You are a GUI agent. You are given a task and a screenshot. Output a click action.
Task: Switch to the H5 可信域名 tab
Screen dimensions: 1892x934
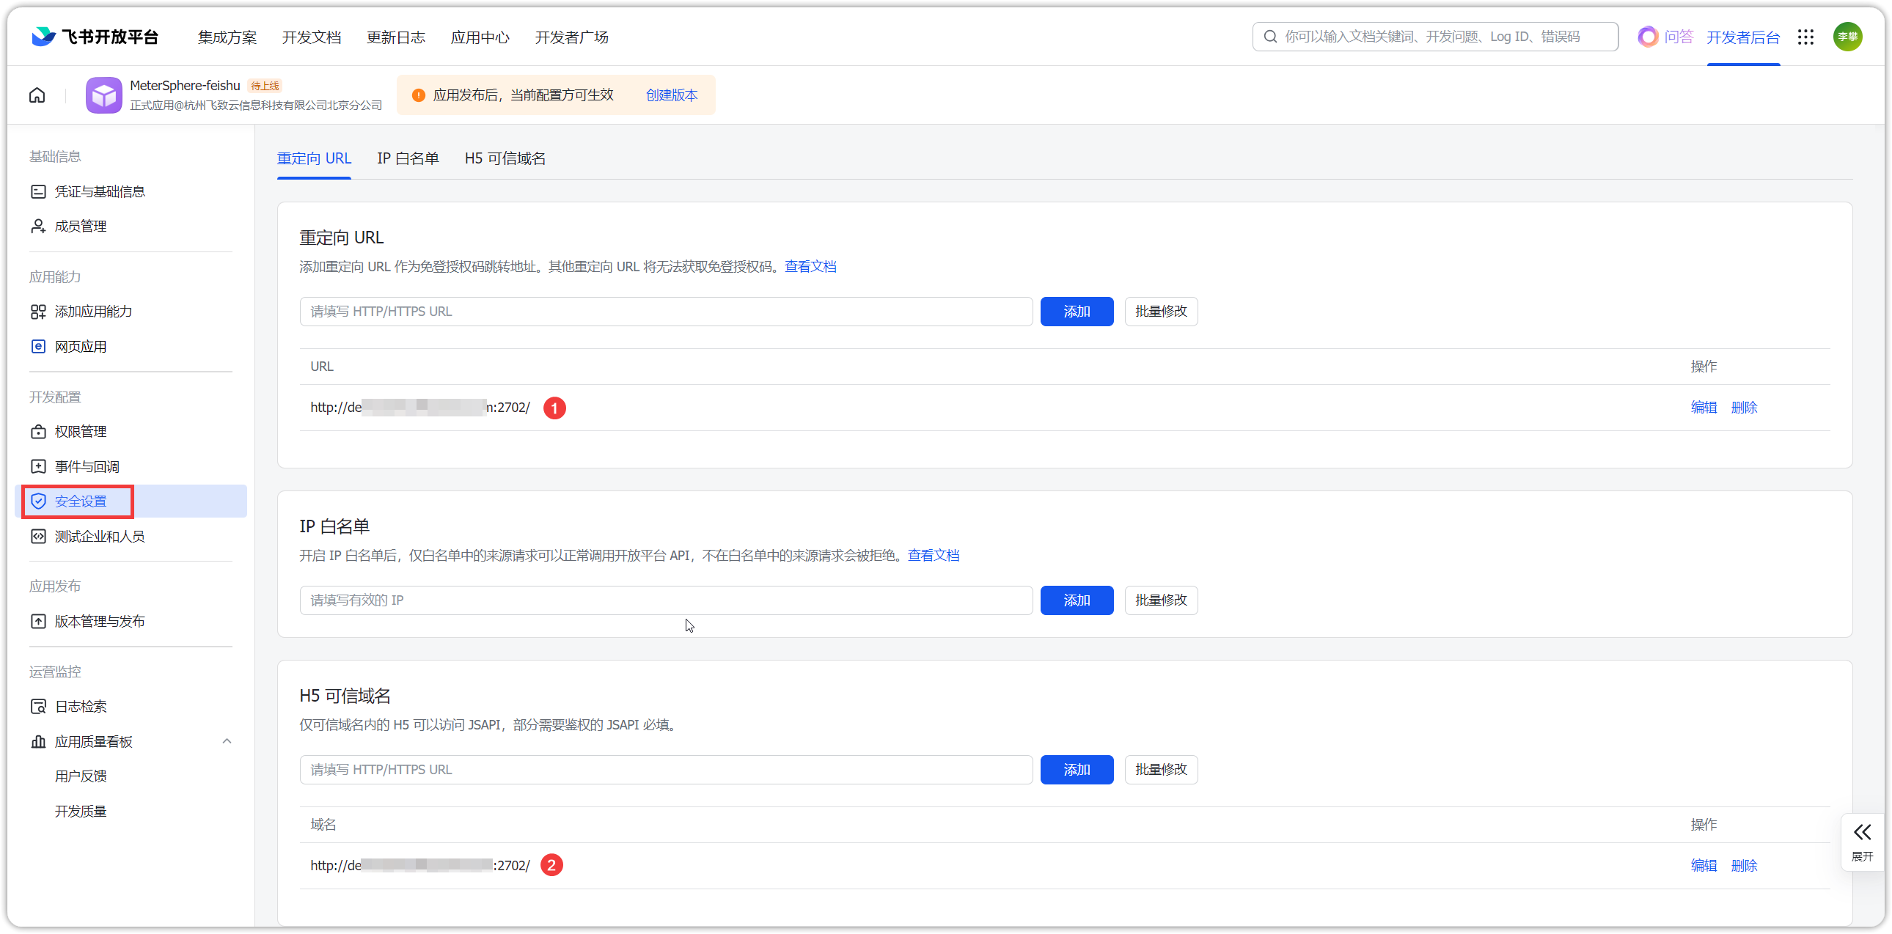coord(505,158)
